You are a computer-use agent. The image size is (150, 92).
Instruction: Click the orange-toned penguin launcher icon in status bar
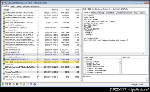tap(14, 84)
